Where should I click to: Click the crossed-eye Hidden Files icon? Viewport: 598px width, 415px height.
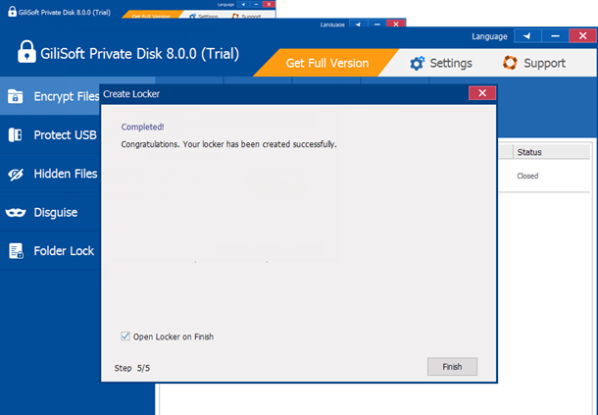16,174
